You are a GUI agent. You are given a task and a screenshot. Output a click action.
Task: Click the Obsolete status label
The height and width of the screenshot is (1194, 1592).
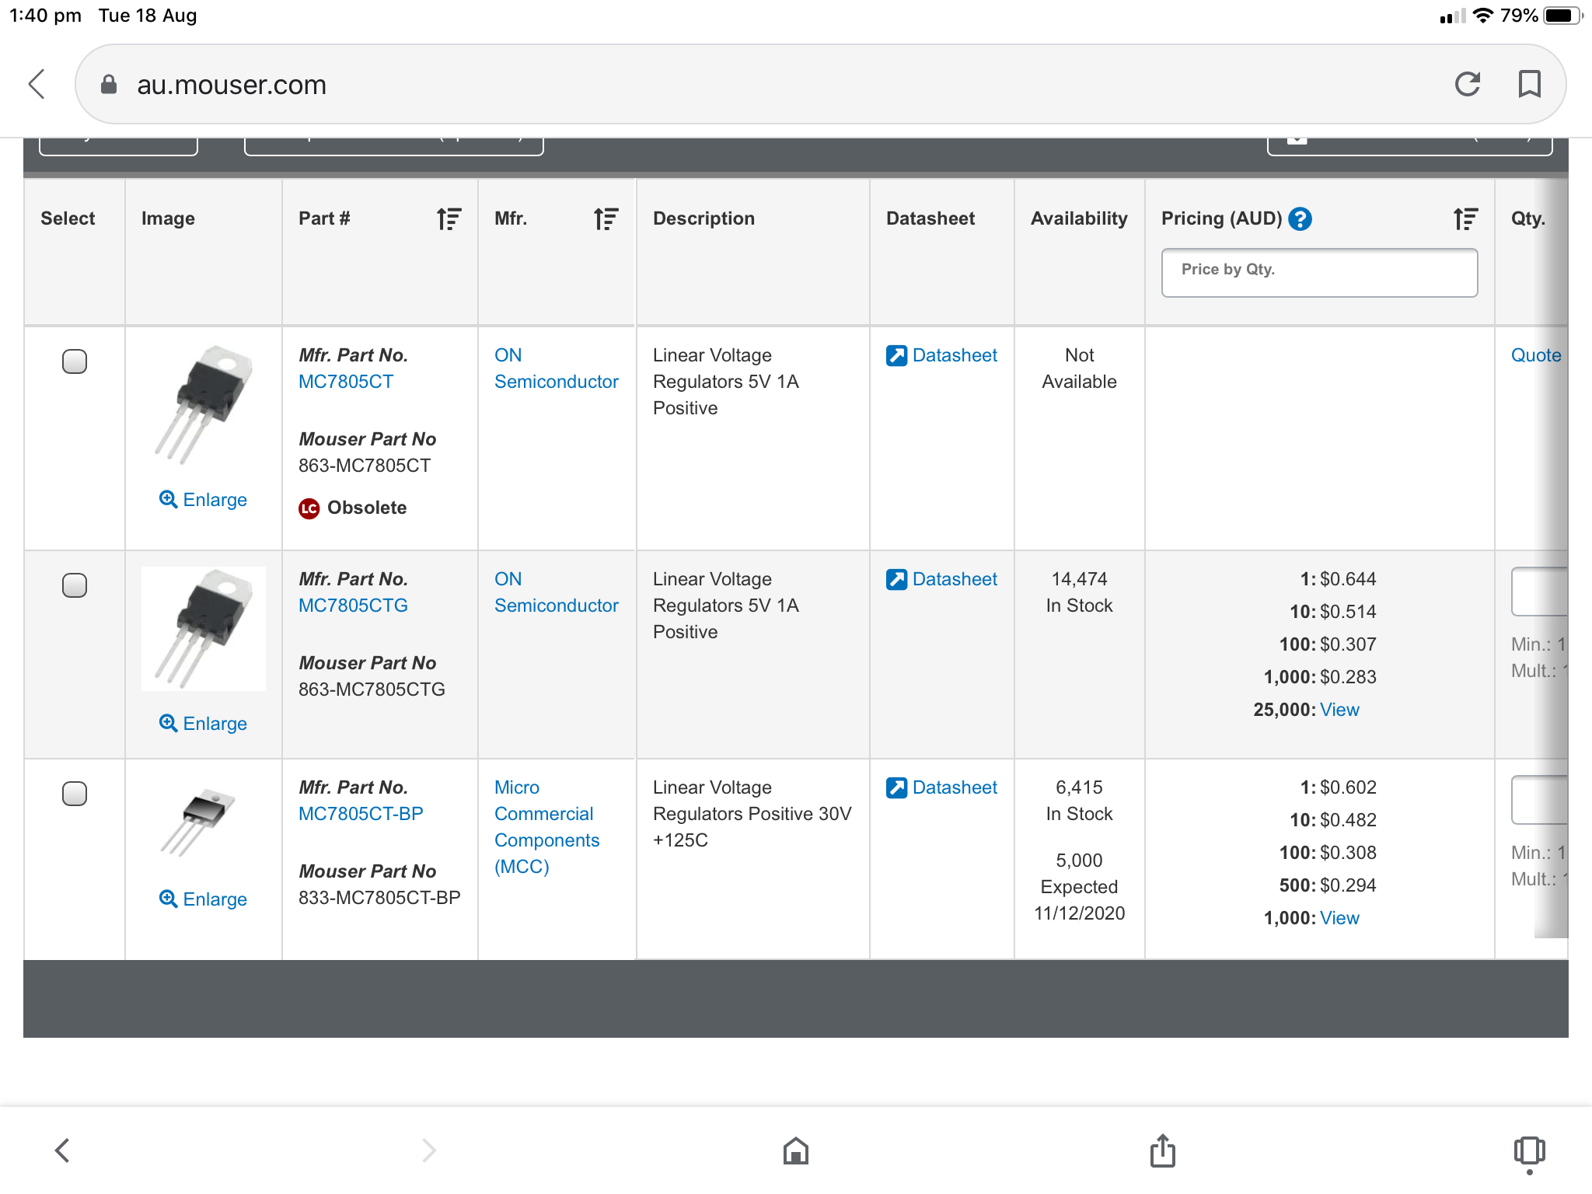click(x=367, y=508)
